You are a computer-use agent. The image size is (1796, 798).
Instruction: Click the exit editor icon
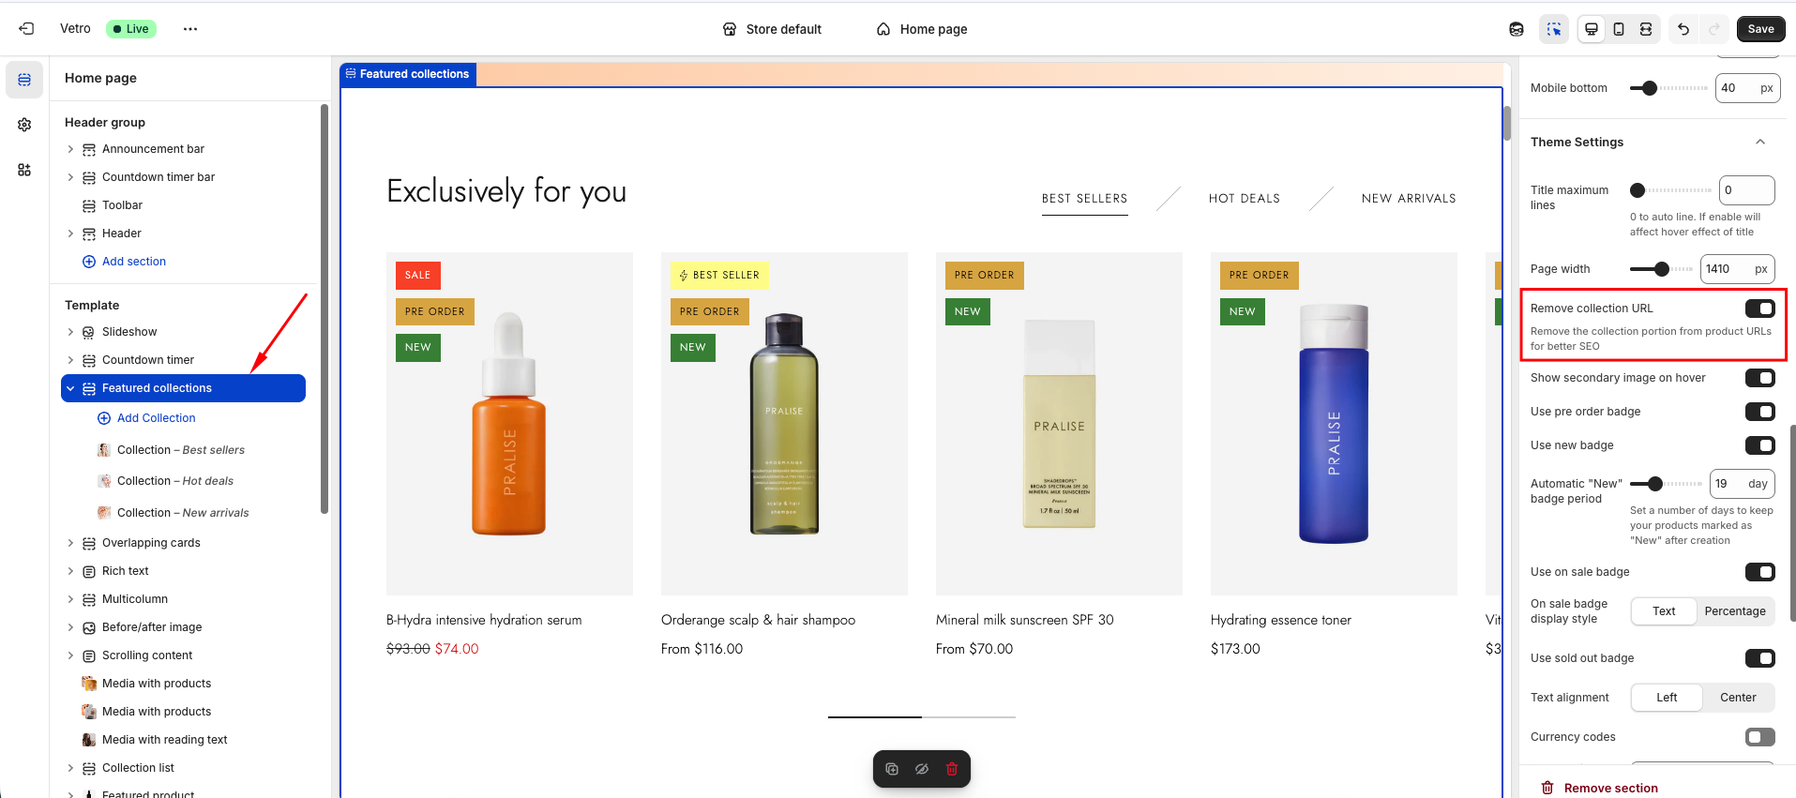click(x=26, y=29)
